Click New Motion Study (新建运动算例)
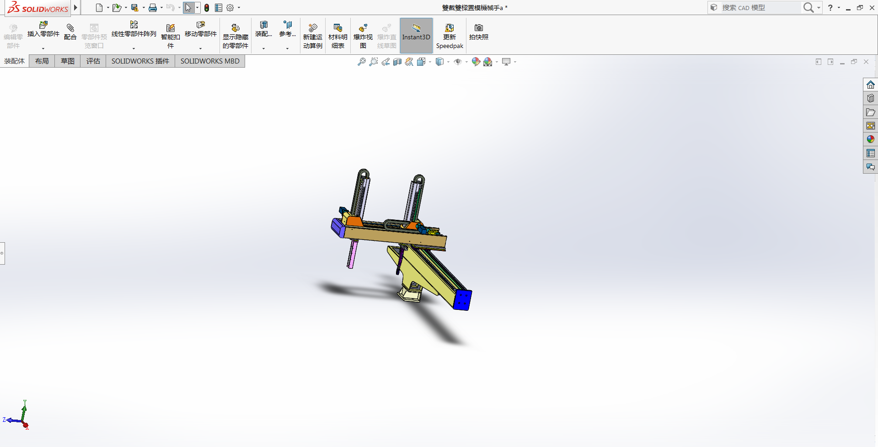The image size is (878, 447). point(313,36)
